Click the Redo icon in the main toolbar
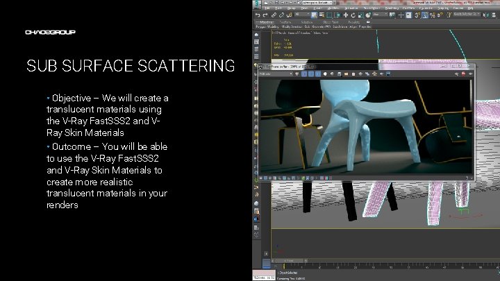The image size is (500, 281). coord(265,15)
